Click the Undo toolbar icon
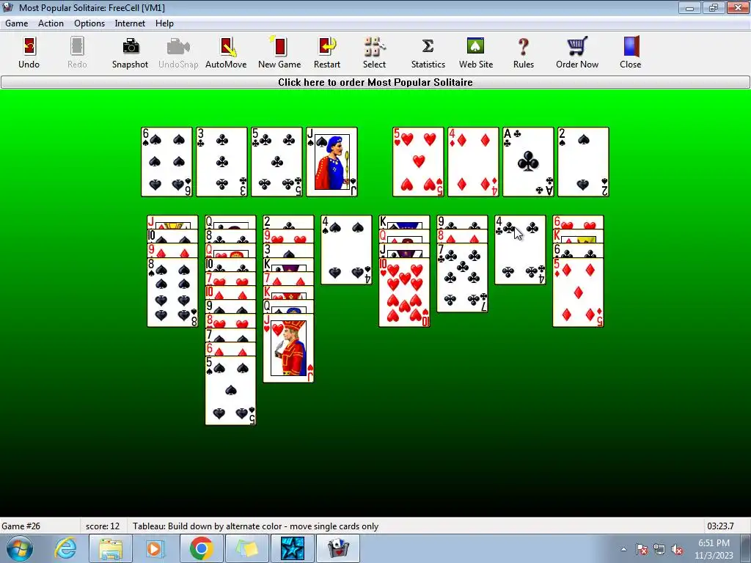Screen dimensions: 751x563 29,53
